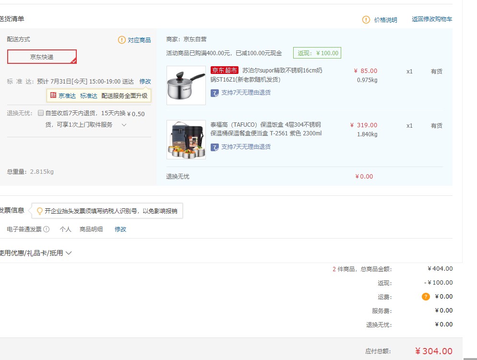
Task: Click 商品明细 invoice content text
Action: click(91, 229)
